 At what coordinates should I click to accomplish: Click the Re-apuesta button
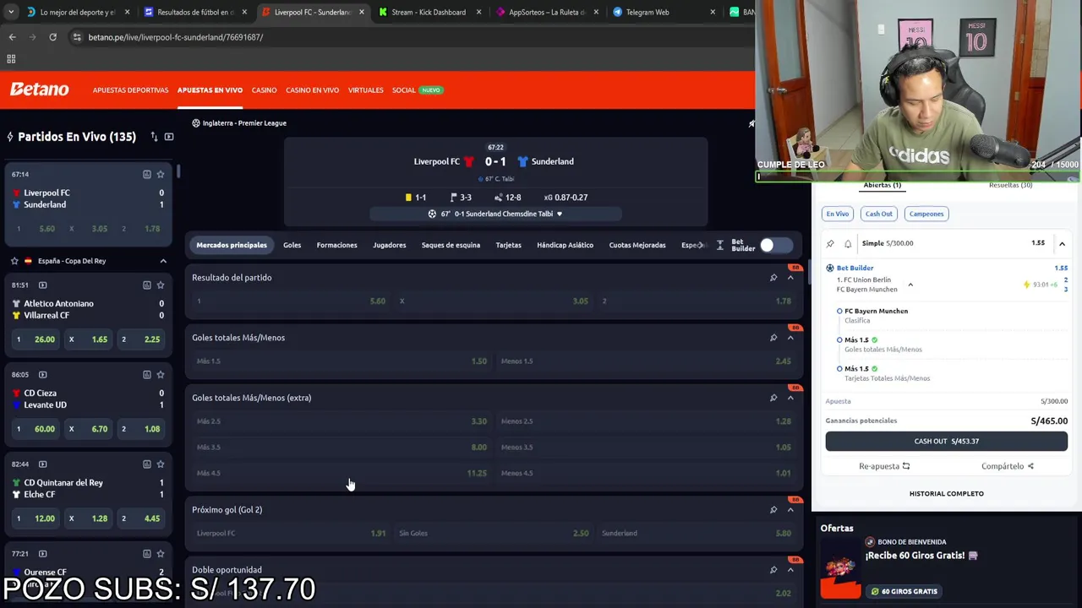[x=884, y=466]
